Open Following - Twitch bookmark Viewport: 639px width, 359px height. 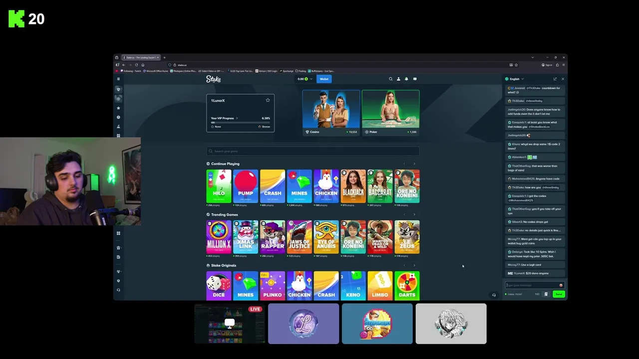[x=131, y=71]
